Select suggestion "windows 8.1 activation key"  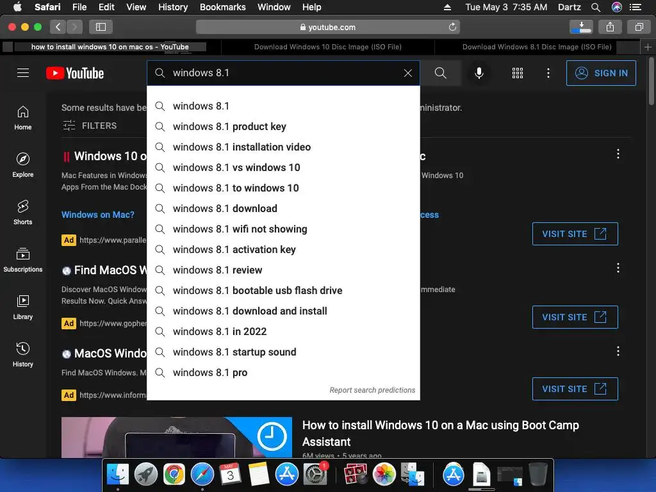pos(283,249)
